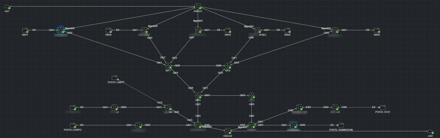Click the G0/4 interface label near ISP1
This screenshot has width=440, height=138.
pyautogui.click(x=175, y=73)
